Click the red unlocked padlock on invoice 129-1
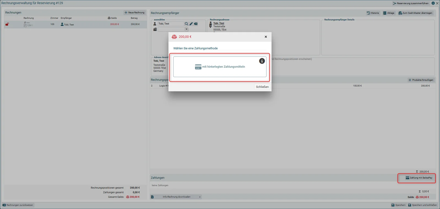Viewport: 440px width, 209px height. pyautogui.click(x=7, y=24)
